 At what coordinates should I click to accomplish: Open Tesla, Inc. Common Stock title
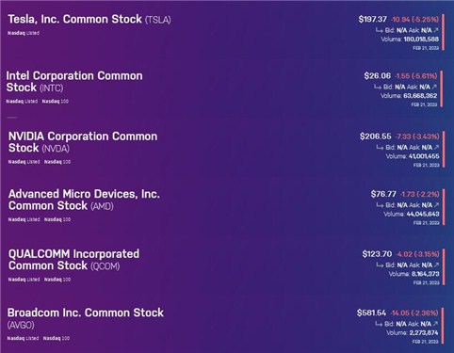(89, 20)
